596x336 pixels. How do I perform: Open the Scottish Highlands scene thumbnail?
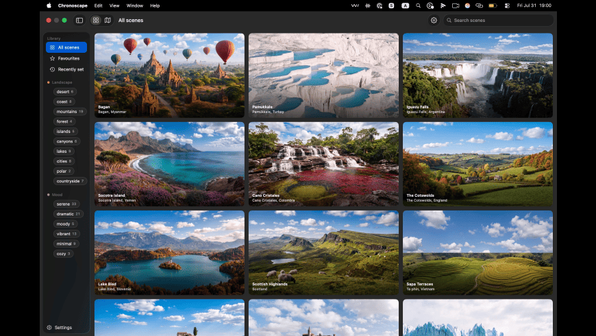coord(323,252)
